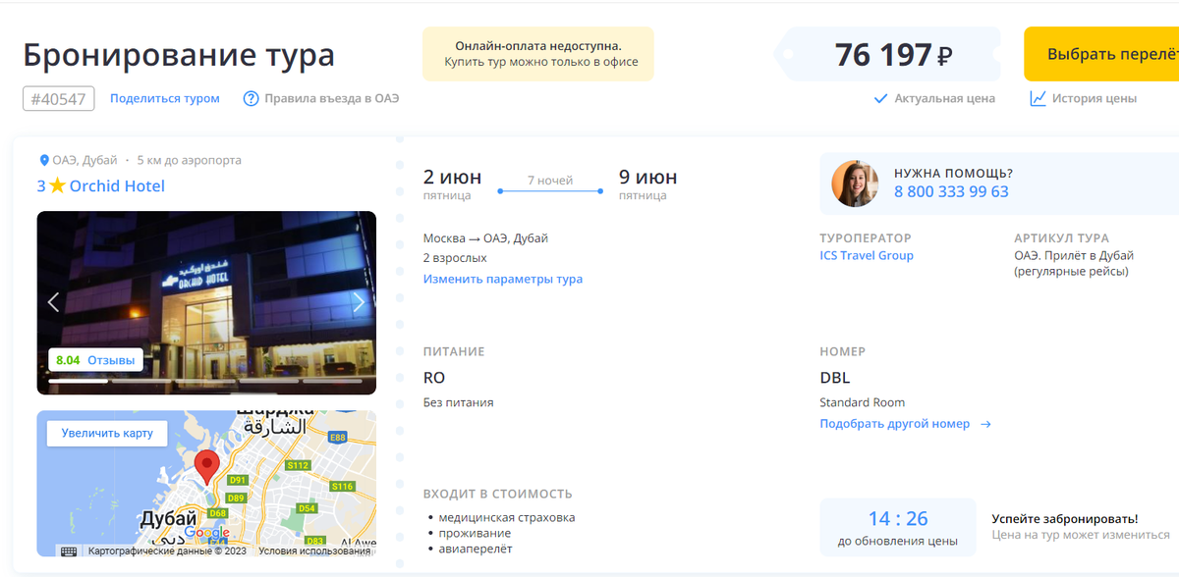Click the "9 июн" return date
This screenshot has height=577, width=1179.
click(x=647, y=177)
